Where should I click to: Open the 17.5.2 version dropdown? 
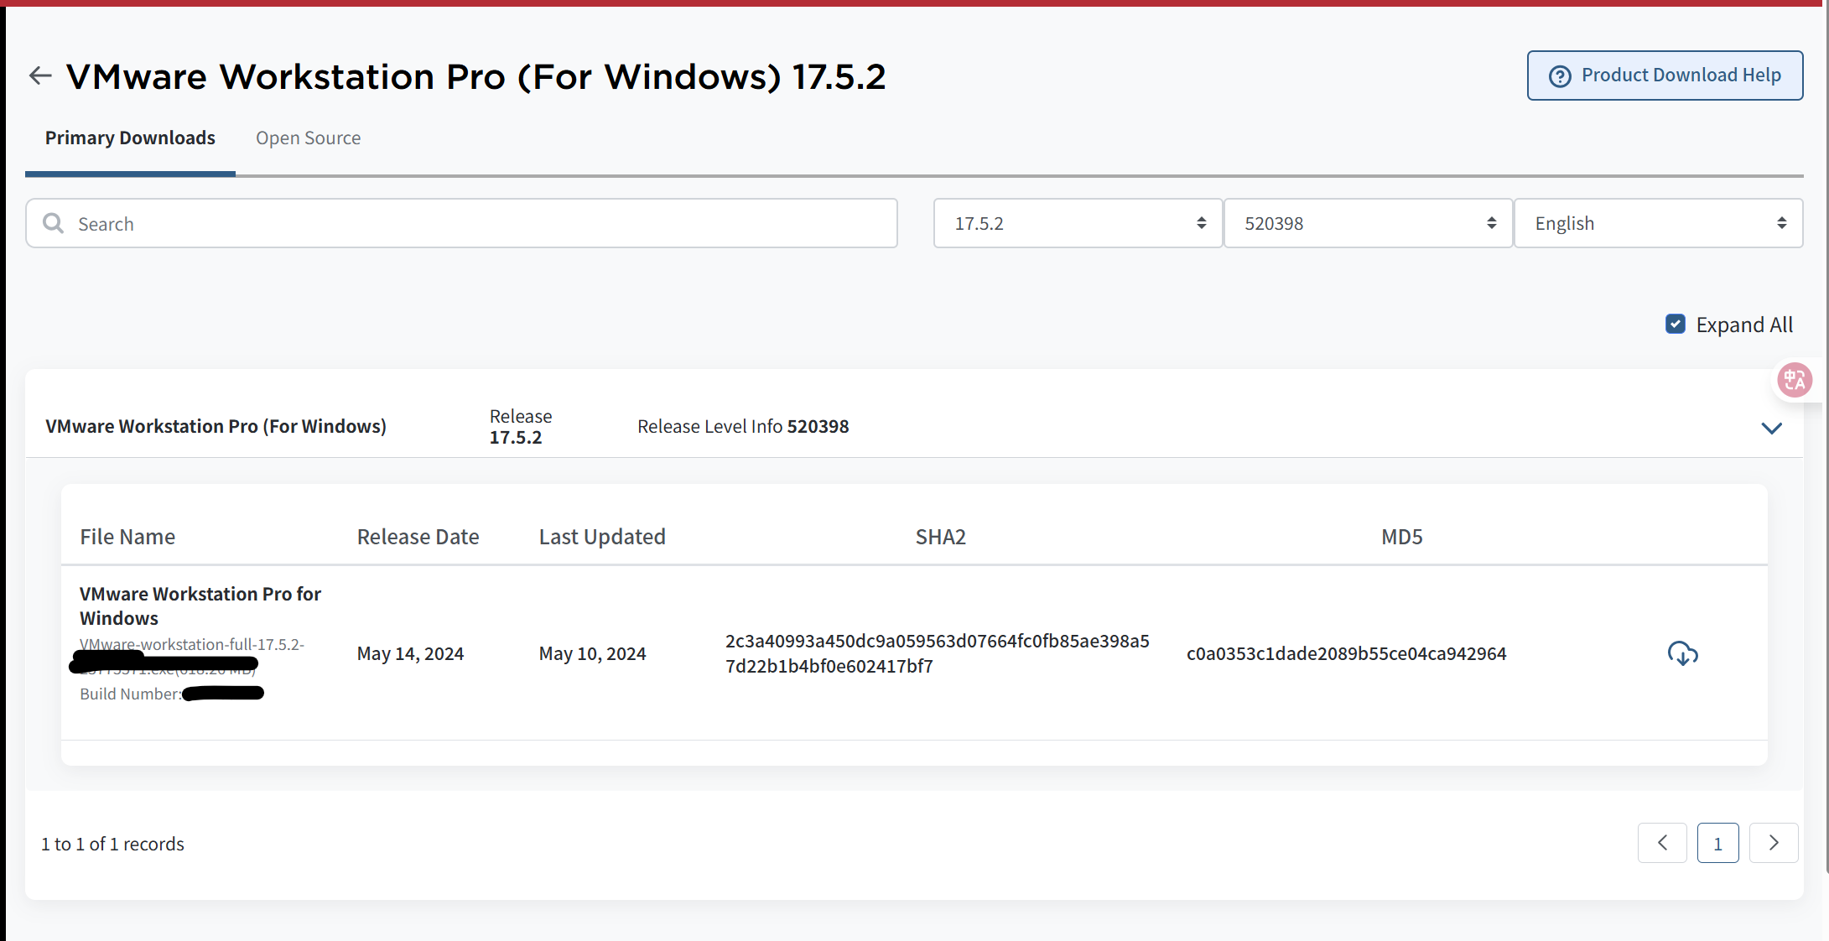(x=1078, y=223)
